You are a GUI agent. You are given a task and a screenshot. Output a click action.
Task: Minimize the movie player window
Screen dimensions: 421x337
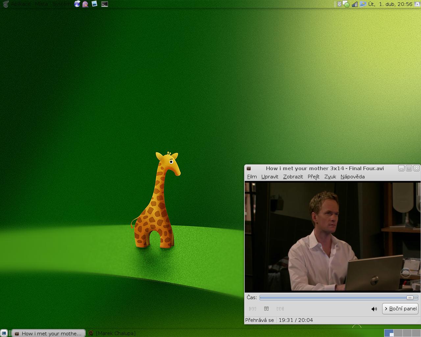(x=401, y=168)
